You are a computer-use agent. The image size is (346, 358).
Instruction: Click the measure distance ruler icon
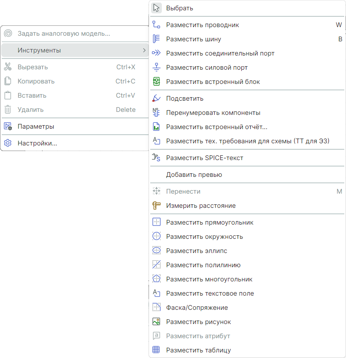156,206
